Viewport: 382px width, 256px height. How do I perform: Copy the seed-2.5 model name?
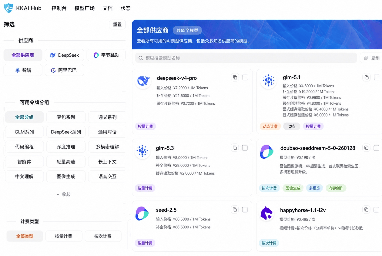235,210
